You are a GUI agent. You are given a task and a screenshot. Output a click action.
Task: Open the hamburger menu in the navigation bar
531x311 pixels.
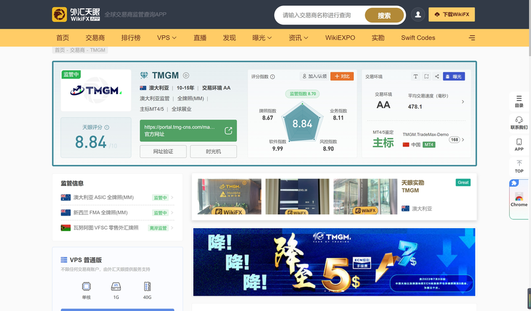[x=472, y=38]
